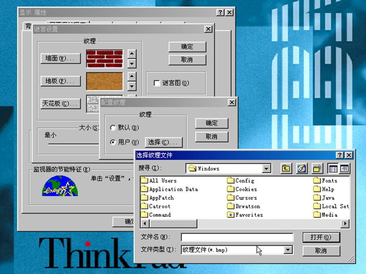Click 取消 in 迷宫设置 dialog
Screen dimensions: 366x274
click(x=187, y=60)
